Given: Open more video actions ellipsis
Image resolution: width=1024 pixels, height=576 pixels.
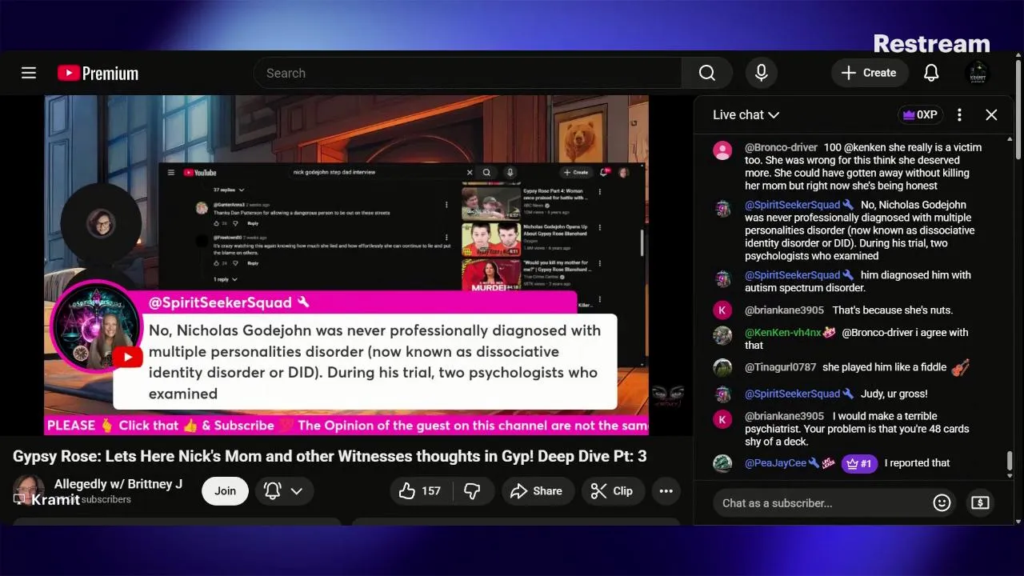Looking at the screenshot, I should (x=666, y=491).
